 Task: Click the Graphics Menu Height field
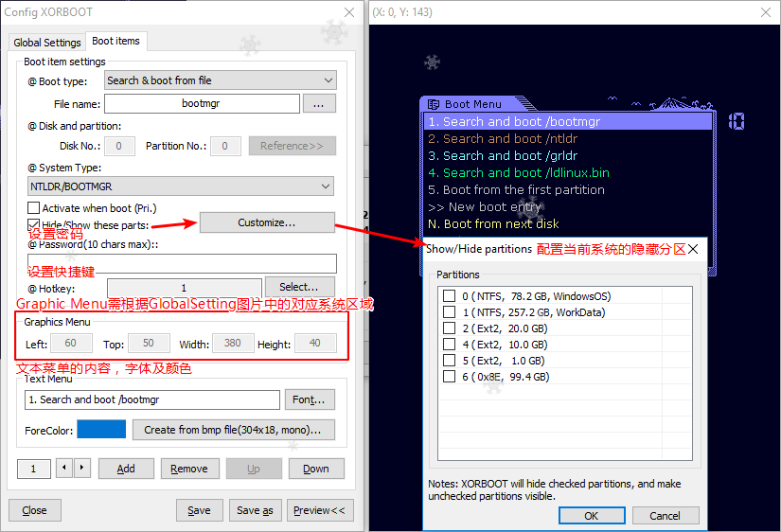(315, 344)
